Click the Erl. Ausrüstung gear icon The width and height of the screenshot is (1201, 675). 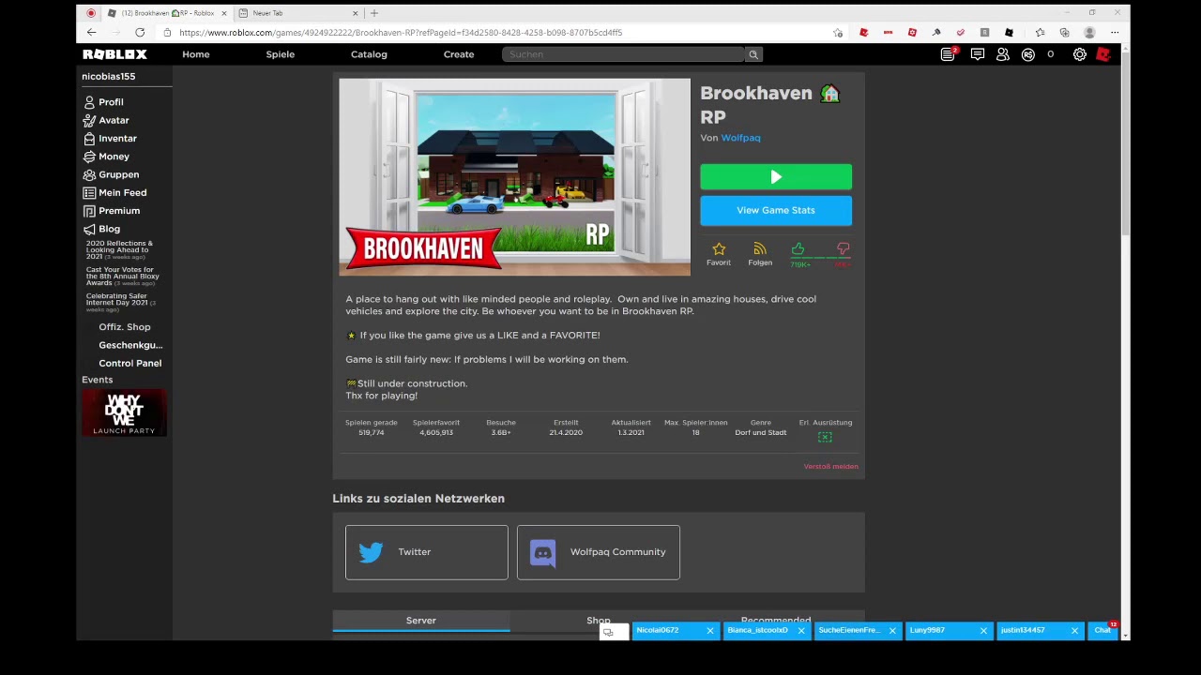[825, 437]
